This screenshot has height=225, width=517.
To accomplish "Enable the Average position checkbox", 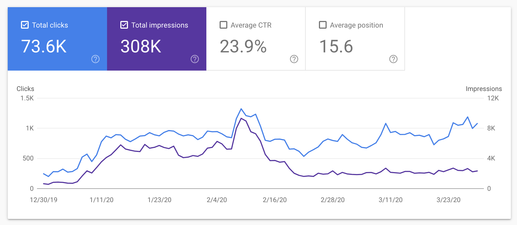I will [323, 25].
